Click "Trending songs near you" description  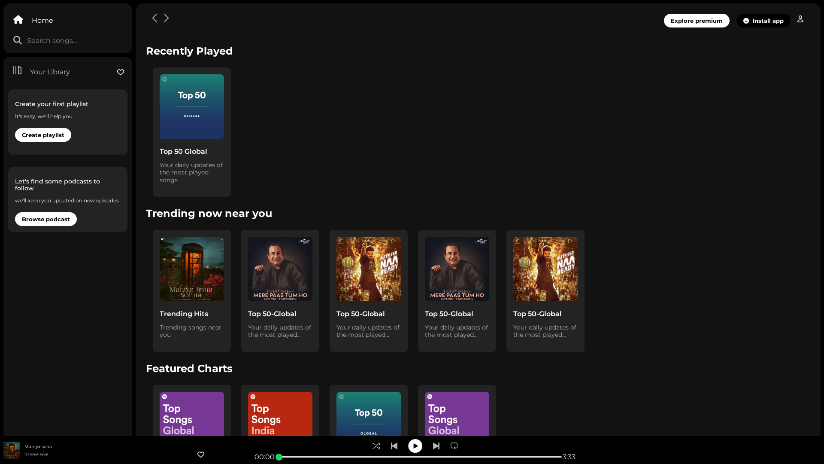pos(191,331)
